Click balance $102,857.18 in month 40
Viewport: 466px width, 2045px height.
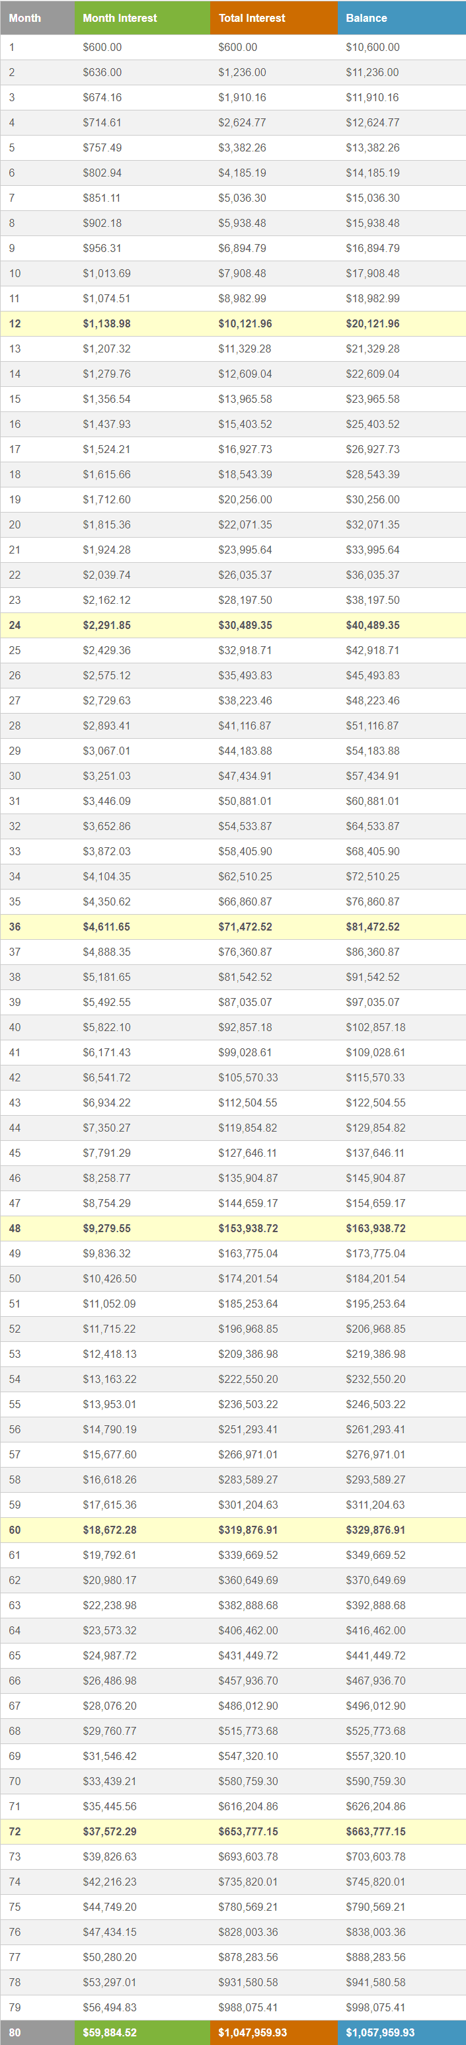pos(375,1027)
